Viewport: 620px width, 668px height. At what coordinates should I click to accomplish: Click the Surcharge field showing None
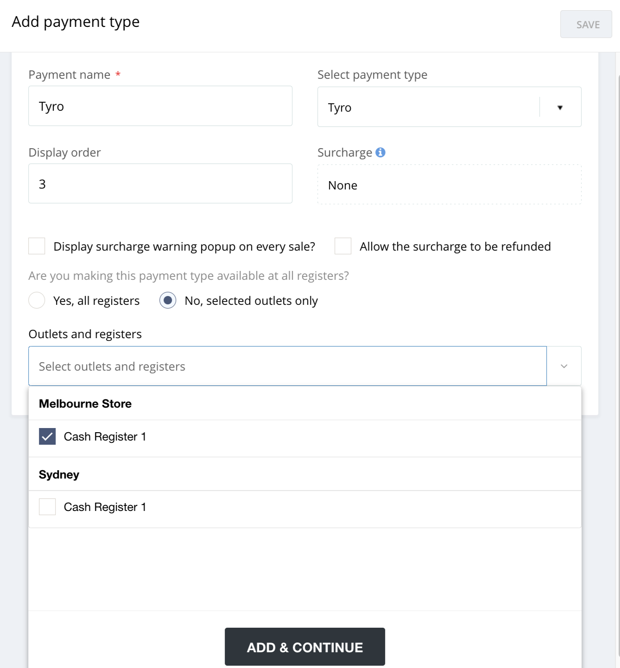point(449,185)
